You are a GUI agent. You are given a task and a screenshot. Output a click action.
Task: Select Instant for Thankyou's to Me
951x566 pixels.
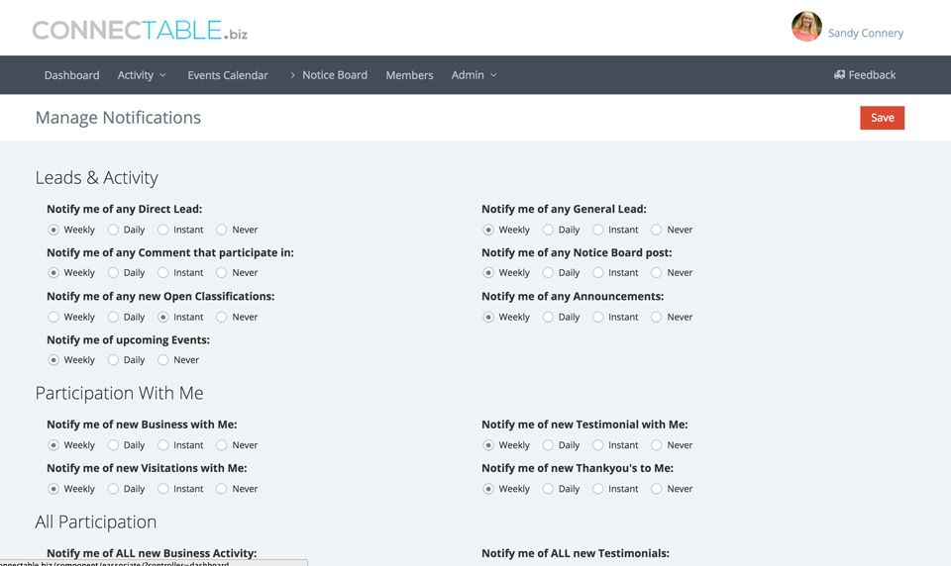tap(597, 489)
